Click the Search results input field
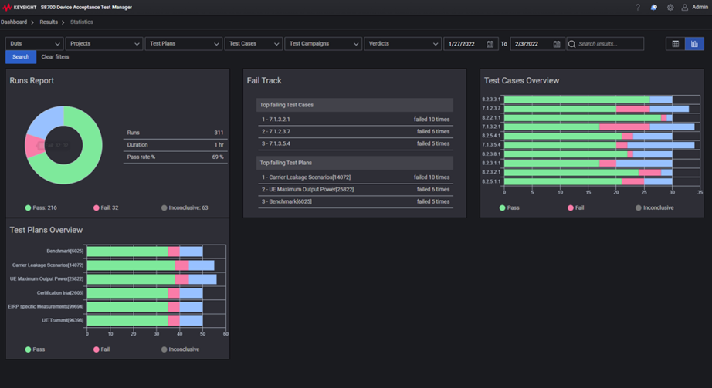712x388 pixels. click(609, 44)
